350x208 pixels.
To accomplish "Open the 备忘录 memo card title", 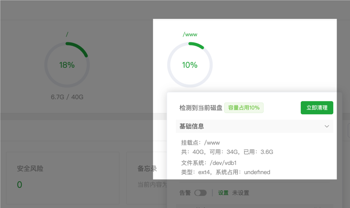I will 147,169.
